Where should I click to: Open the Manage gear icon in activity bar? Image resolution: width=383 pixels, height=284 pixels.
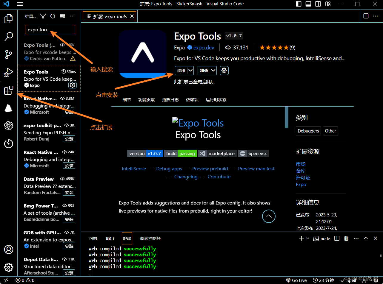[9, 267]
